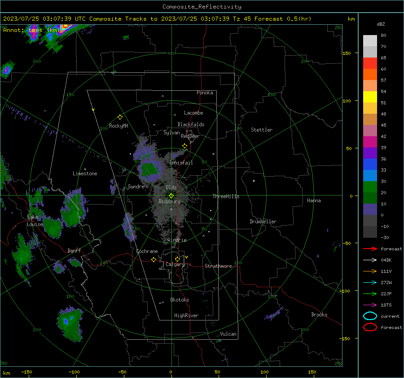
Task: Click the white 04DK arrow legend icon
Action: (x=370, y=260)
